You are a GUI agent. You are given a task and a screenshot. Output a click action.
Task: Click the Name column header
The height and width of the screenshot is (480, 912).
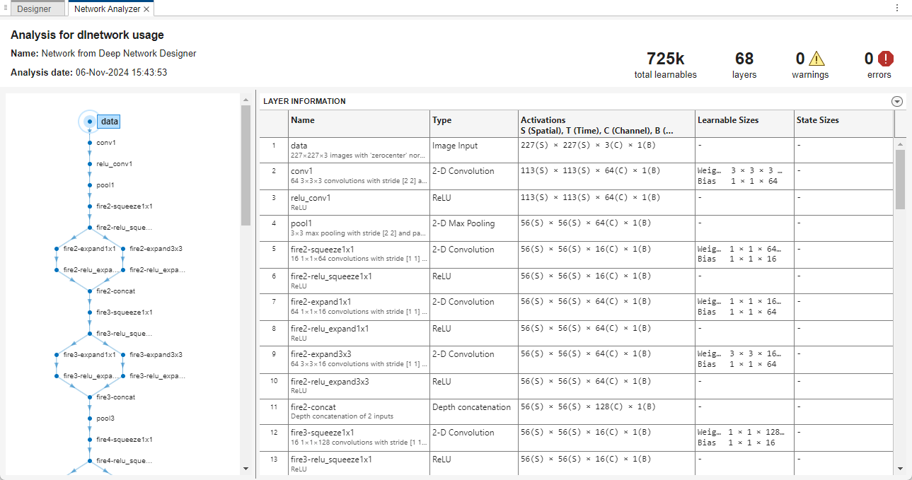(x=358, y=123)
